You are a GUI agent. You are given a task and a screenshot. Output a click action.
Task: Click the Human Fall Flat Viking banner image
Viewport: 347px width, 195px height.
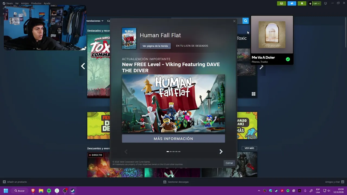tap(173, 103)
